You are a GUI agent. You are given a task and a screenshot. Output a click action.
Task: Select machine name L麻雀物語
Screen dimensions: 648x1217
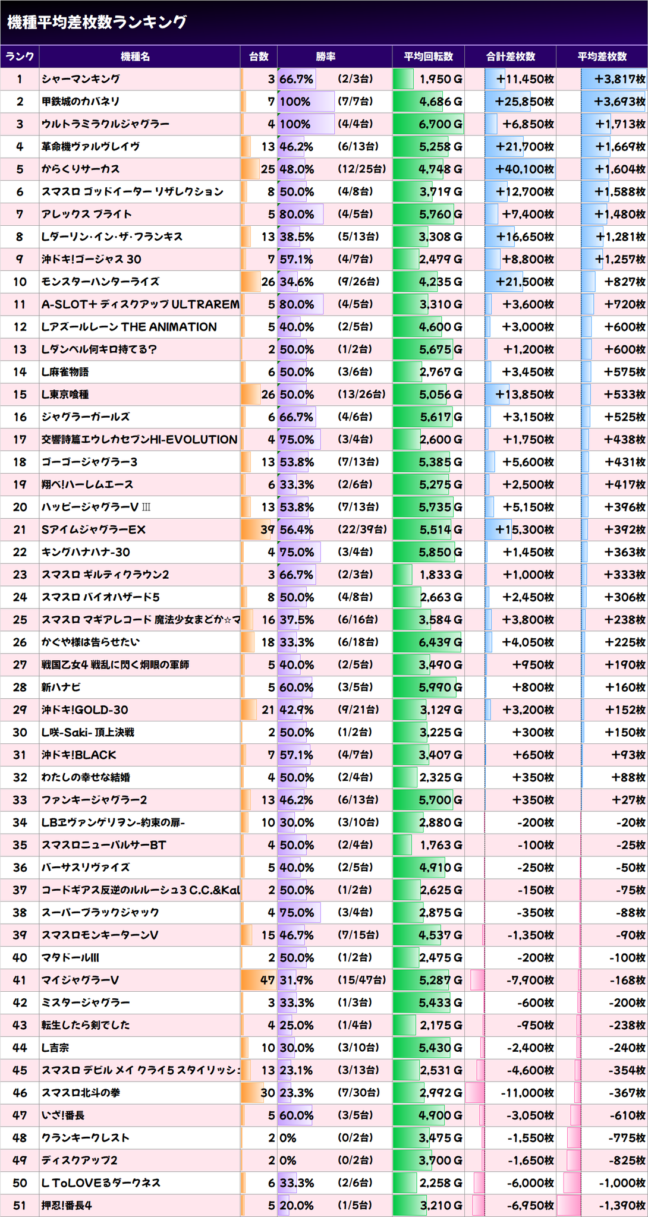(x=65, y=372)
